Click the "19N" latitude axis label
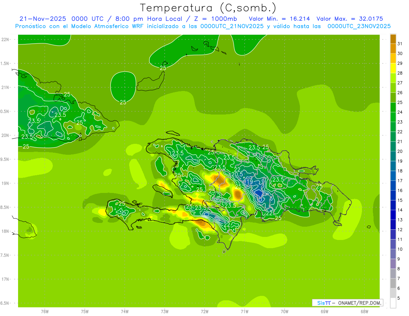409x316 pixels. pos(5,183)
